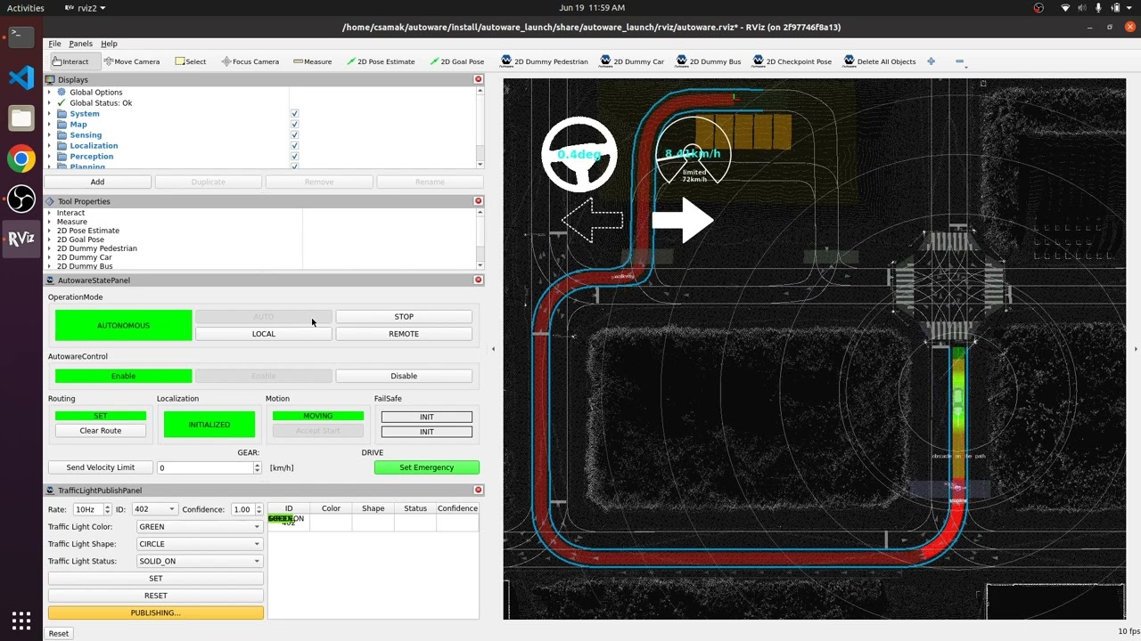This screenshot has width=1141, height=641.
Task: Switch operation mode to REMOTE
Action: pyautogui.click(x=404, y=334)
